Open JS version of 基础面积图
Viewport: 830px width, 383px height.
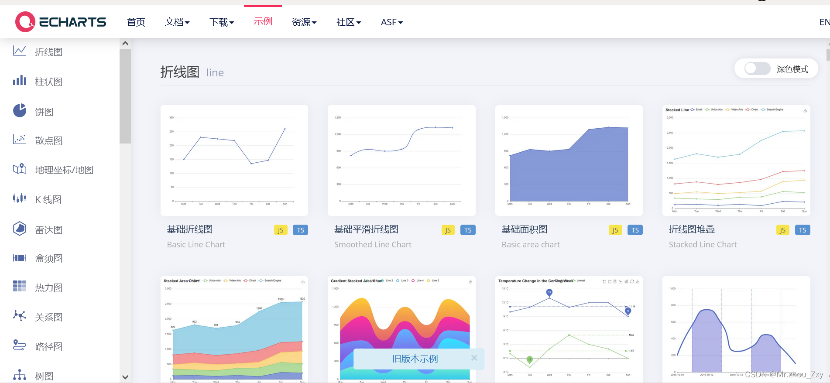pos(615,230)
